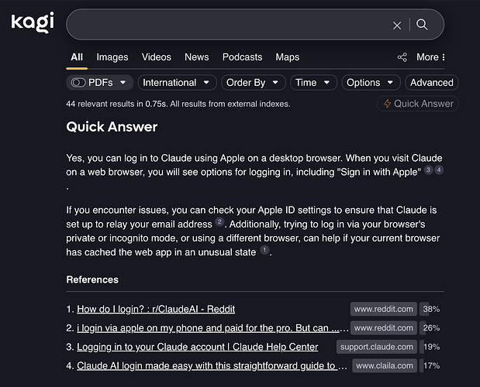
Task: Open the Claude Help Center reference link
Action: [x=198, y=347]
